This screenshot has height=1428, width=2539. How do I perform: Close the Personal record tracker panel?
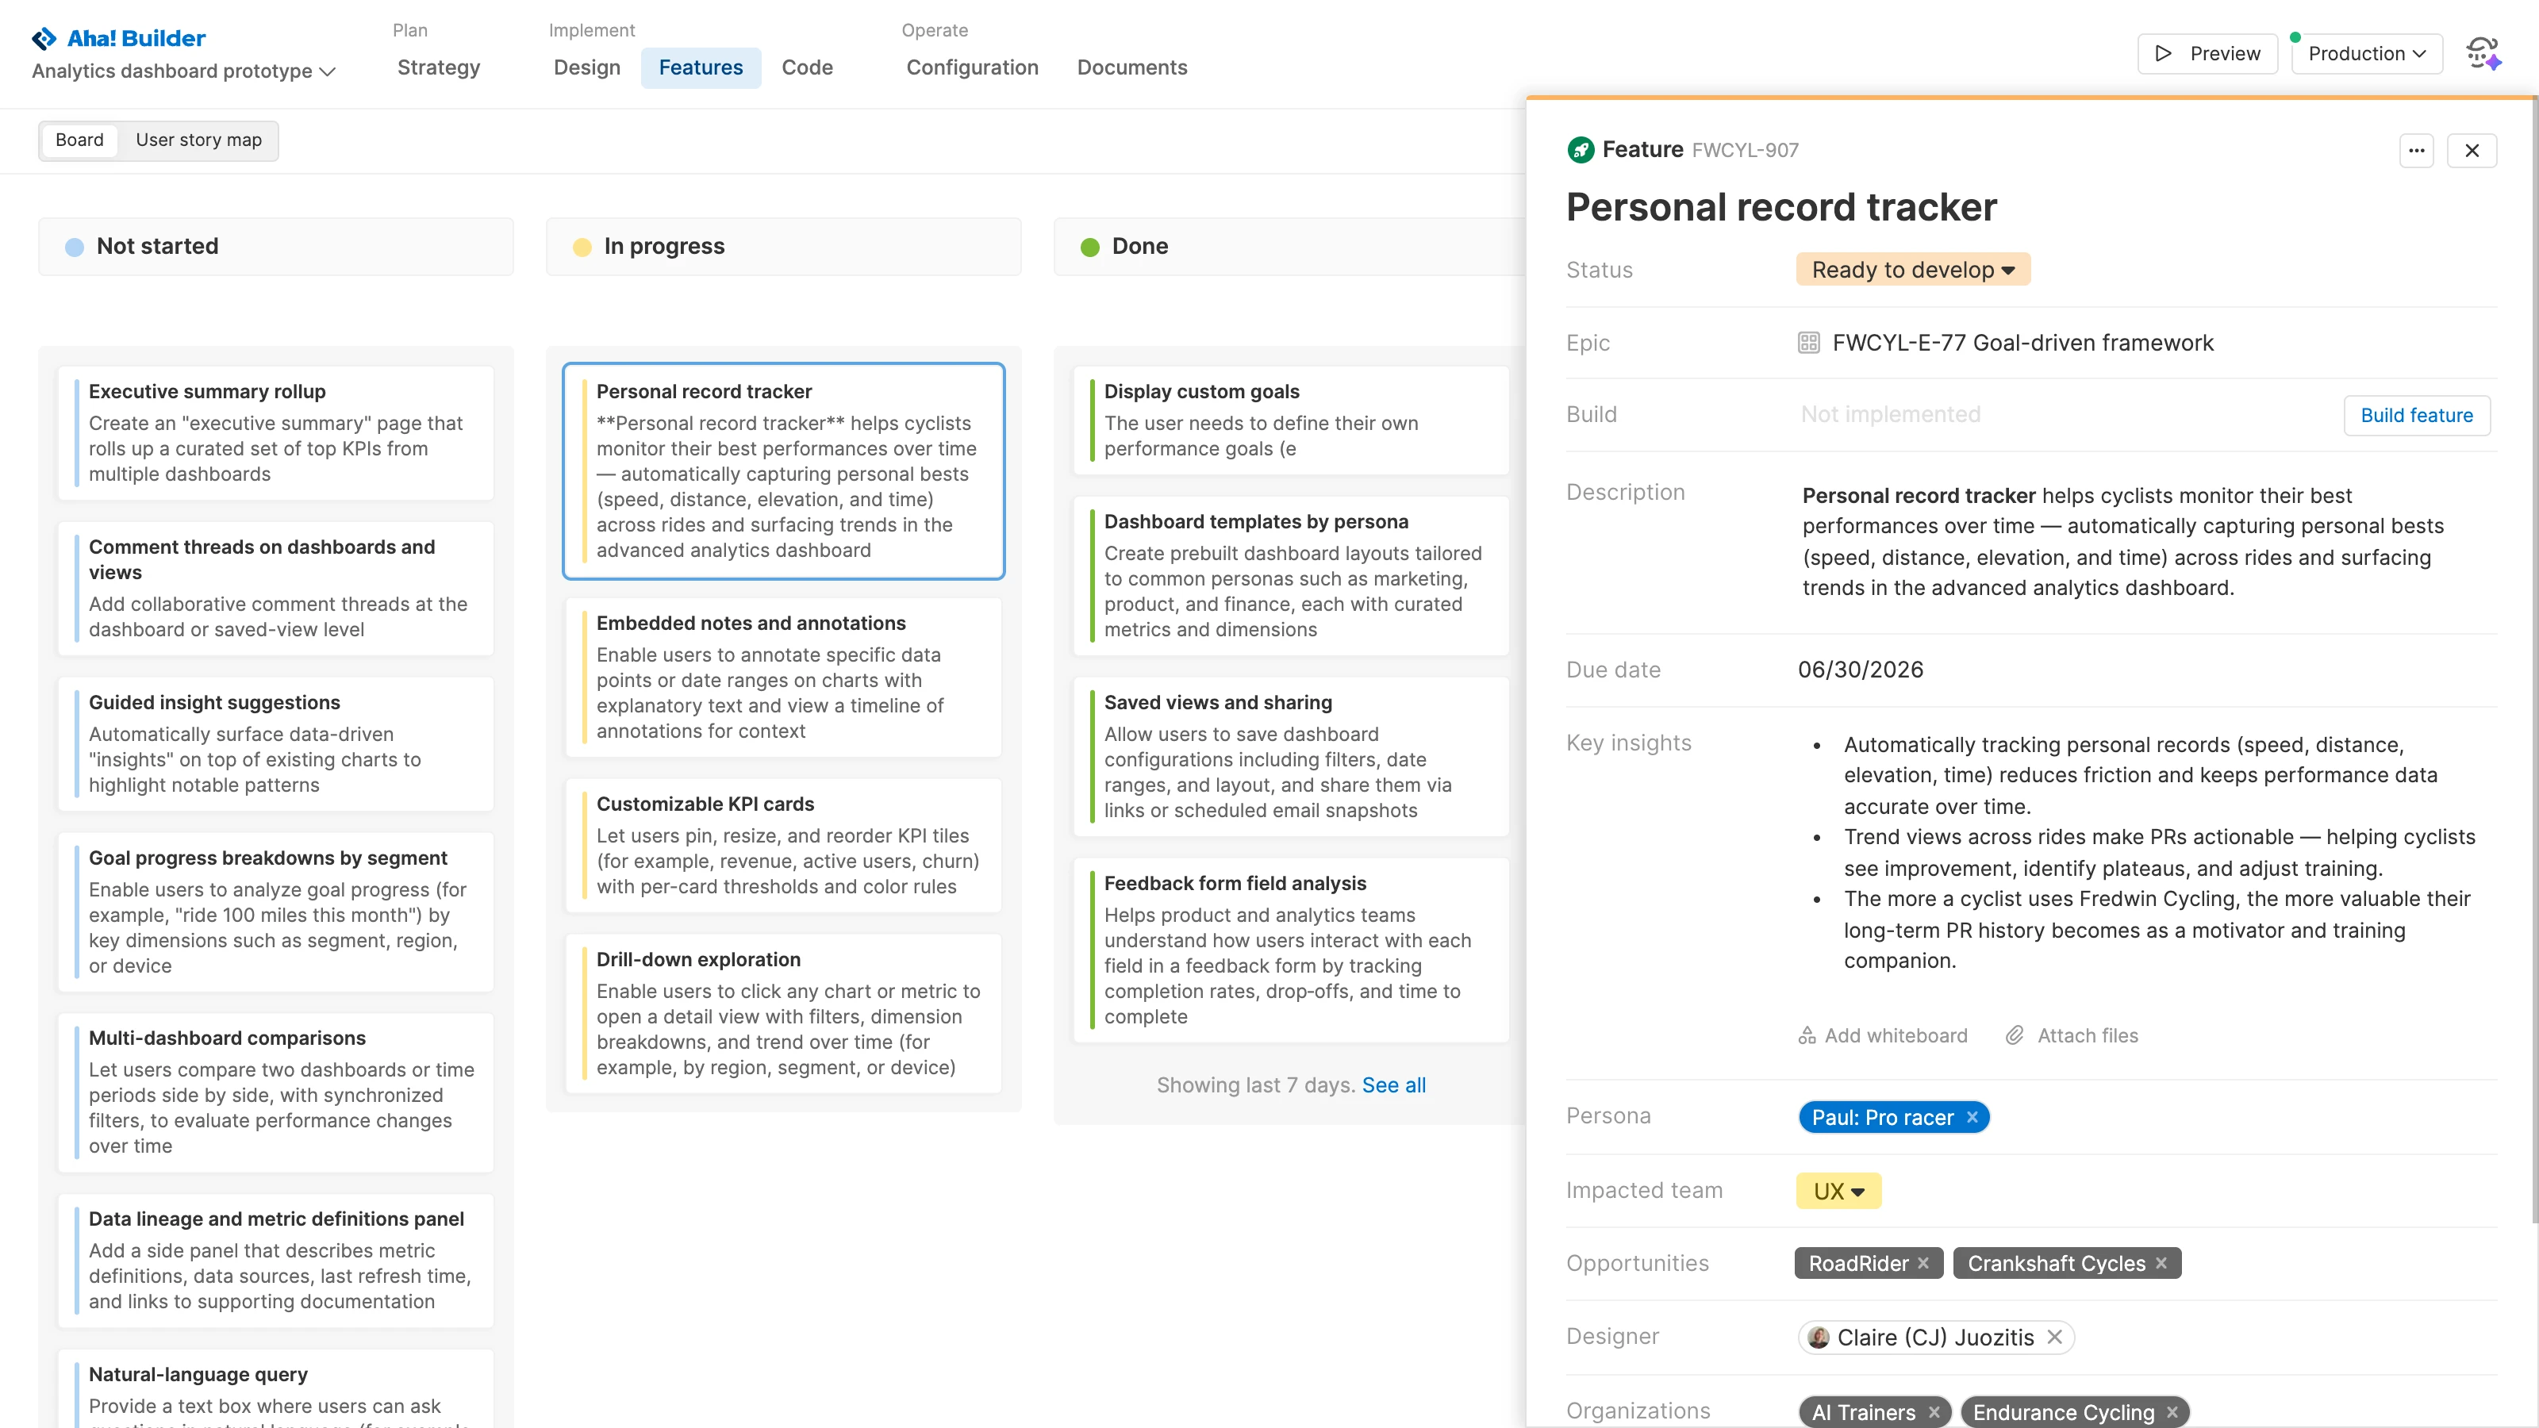pos(2473,150)
